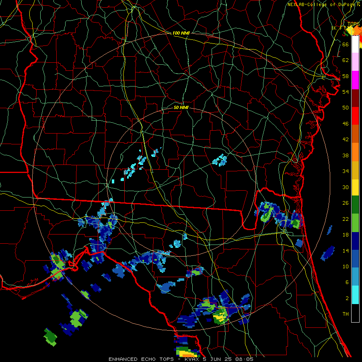Click the "10" legend value
The width and height of the screenshot is (362, 362).
tap(346, 267)
